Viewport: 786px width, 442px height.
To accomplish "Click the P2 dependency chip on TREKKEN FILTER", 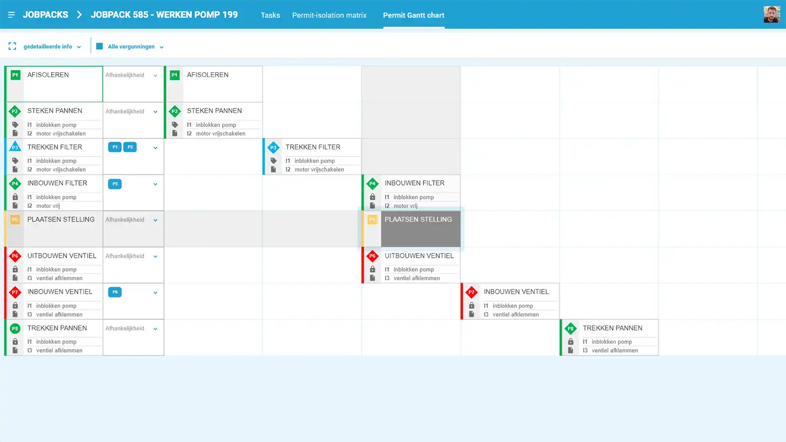I will [130, 147].
